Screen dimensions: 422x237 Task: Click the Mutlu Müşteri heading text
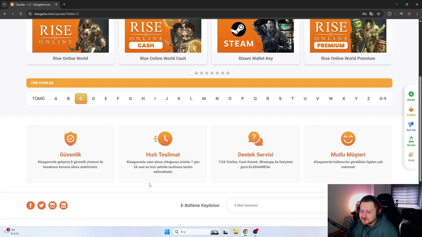(348, 155)
